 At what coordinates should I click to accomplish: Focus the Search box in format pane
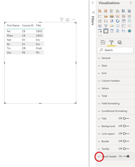pos(115,50)
